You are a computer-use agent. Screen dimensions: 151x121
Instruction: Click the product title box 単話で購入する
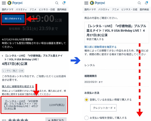point(117,32)
